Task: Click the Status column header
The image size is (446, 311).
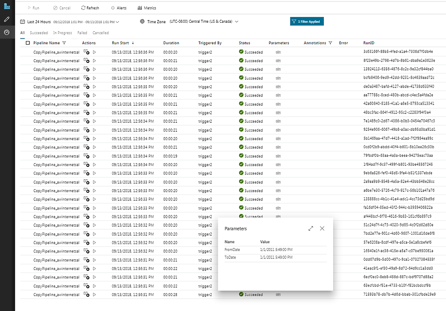Action: pyautogui.click(x=244, y=43)
